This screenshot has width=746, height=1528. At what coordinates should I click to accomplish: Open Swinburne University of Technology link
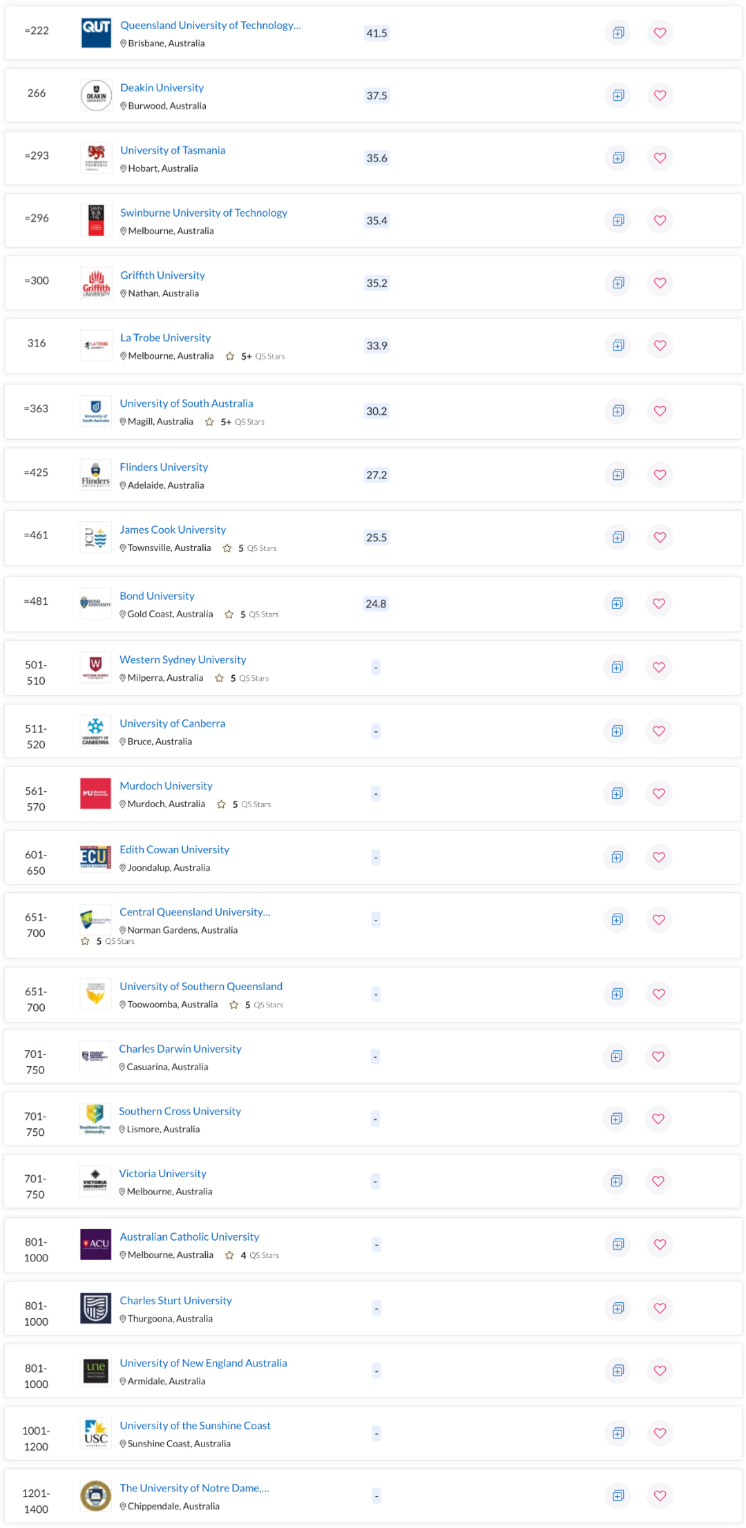pyautogui.click(x=203, y=213)
